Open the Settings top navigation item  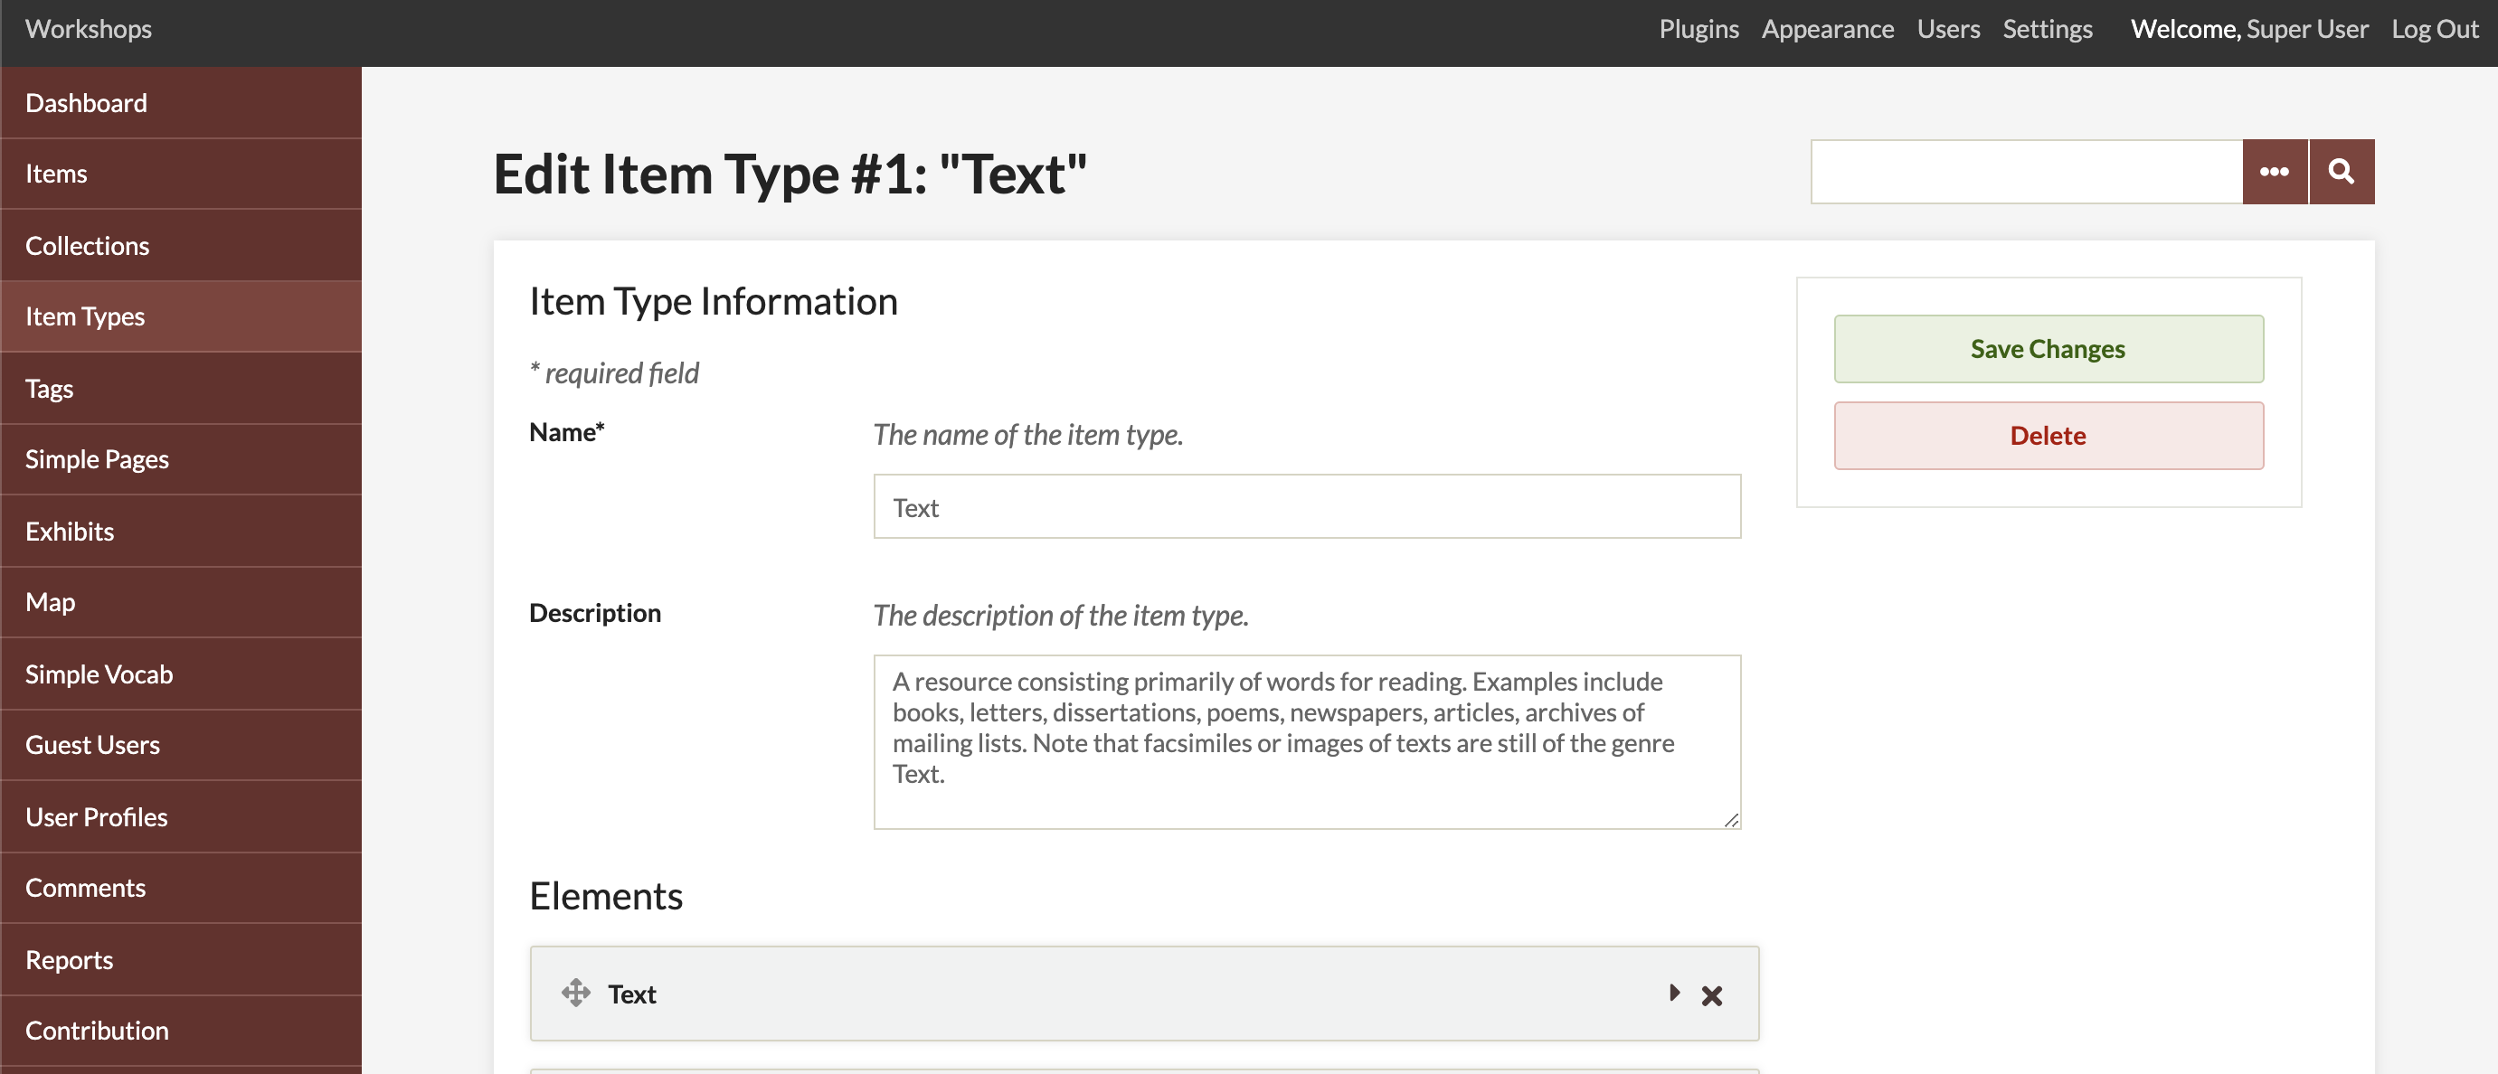click(x=2049, y=27)
